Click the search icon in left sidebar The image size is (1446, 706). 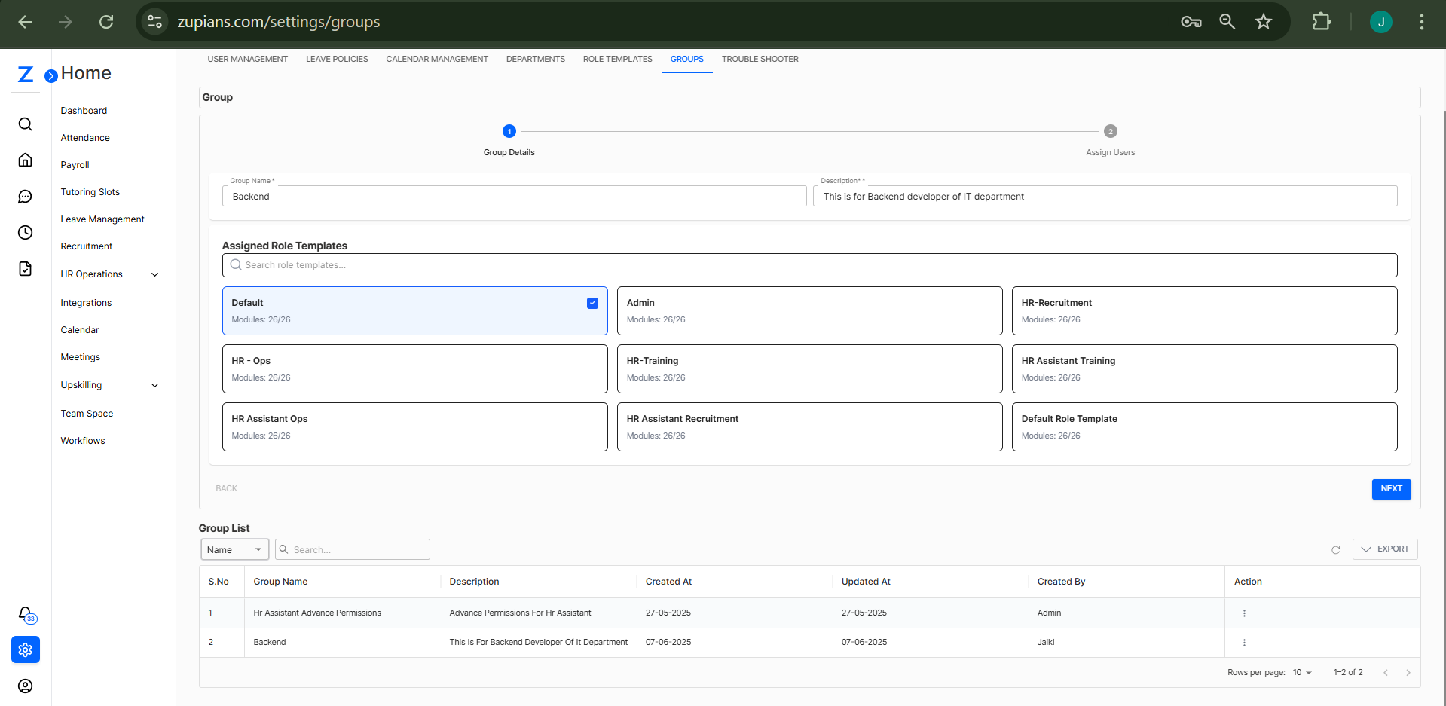[x=25, y=124]
